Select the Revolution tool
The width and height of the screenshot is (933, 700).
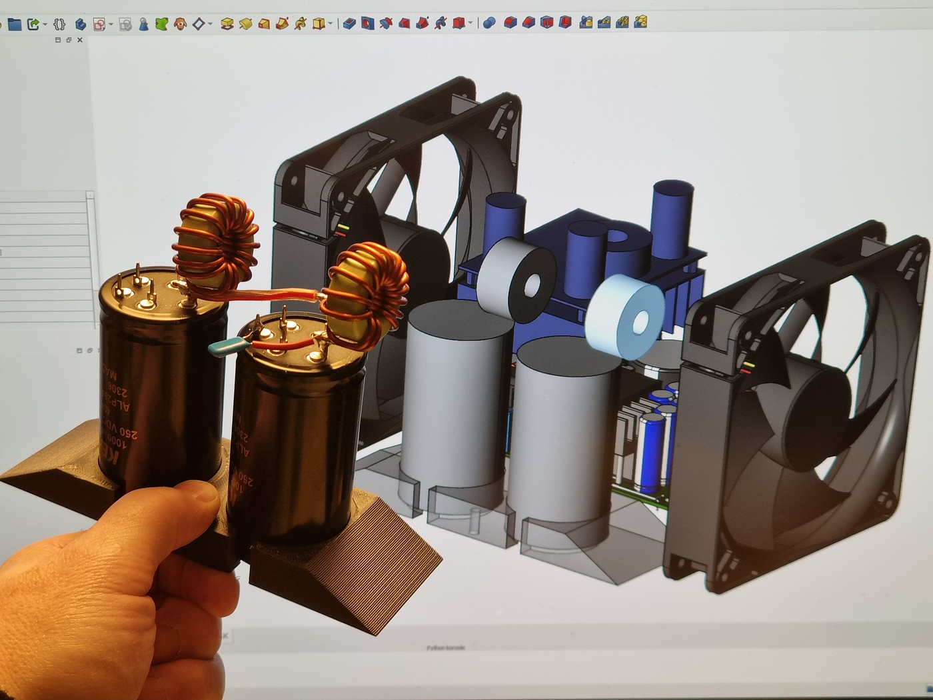coord(245,24)
